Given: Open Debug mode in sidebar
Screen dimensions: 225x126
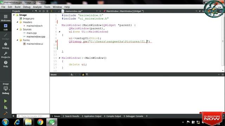Looking at the screenshot, I should coord(6,46).
